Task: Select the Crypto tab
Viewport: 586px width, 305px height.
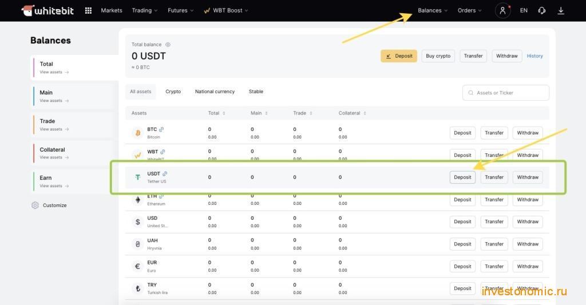Action: click(173, 92)
